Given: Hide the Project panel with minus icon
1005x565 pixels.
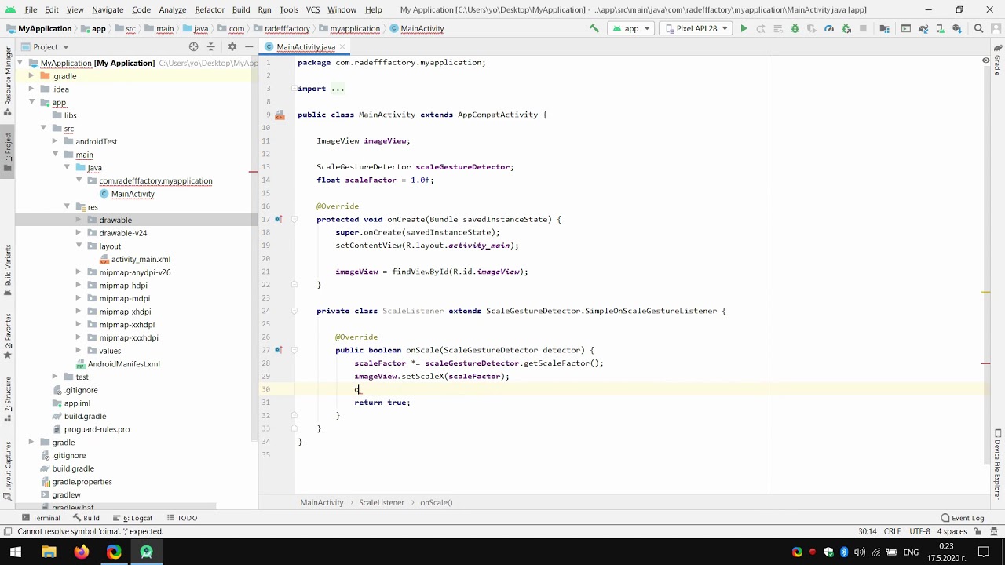Looking at the screenshot, I should coord(248,46).
